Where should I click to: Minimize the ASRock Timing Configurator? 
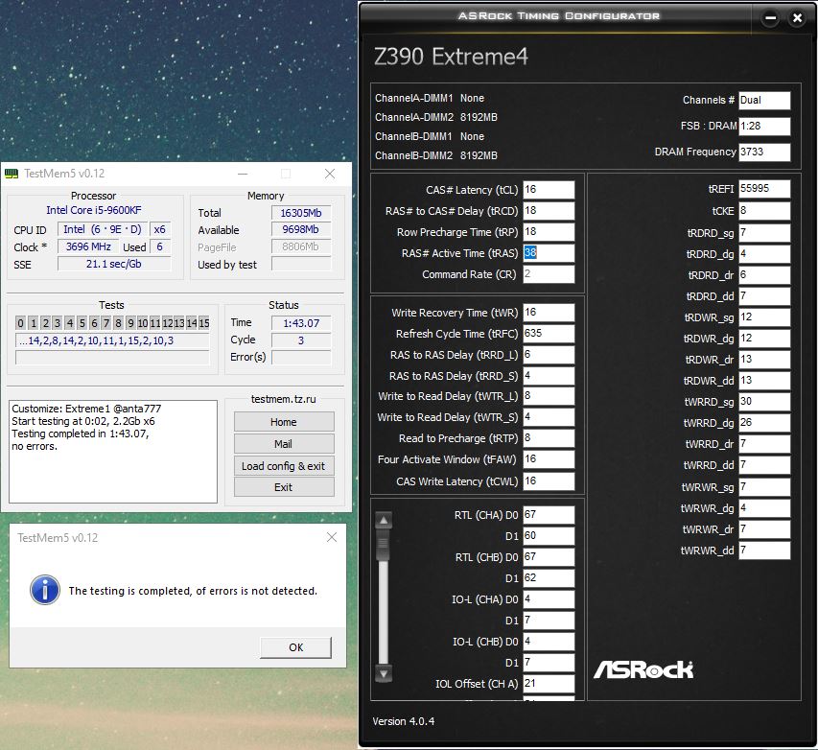(770, 18)
